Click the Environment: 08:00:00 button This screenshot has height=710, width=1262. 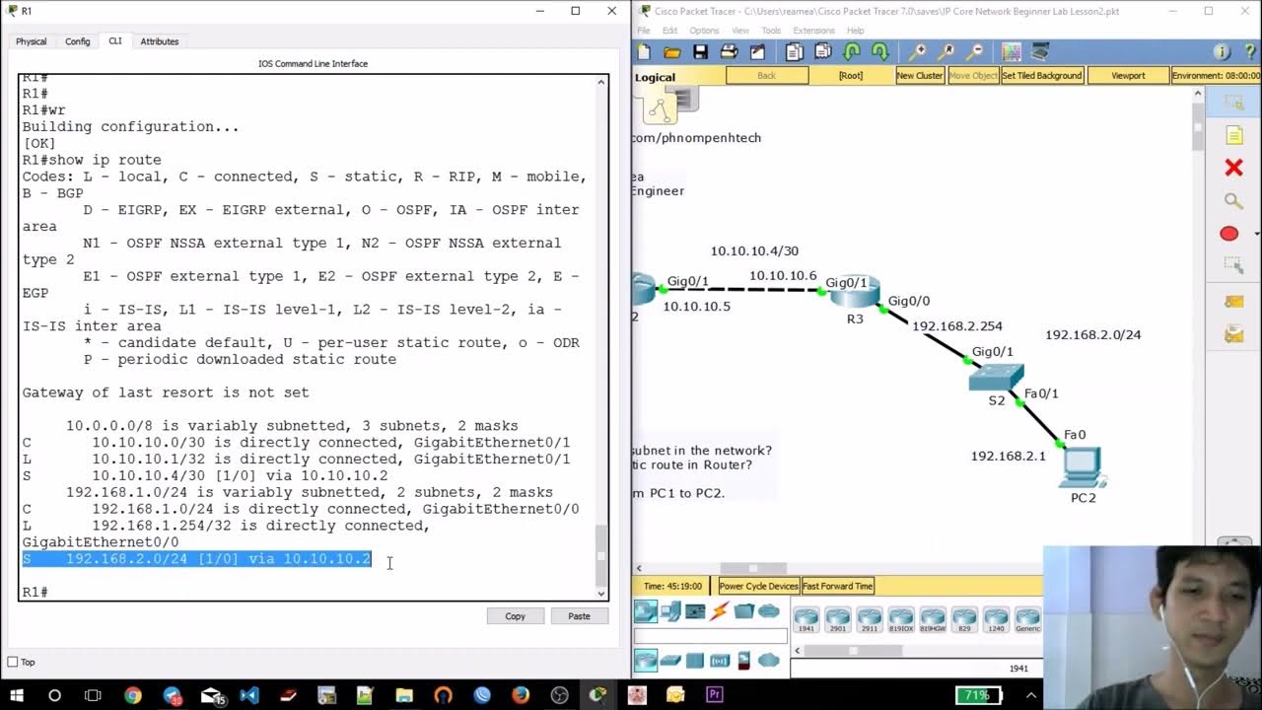1216,75
